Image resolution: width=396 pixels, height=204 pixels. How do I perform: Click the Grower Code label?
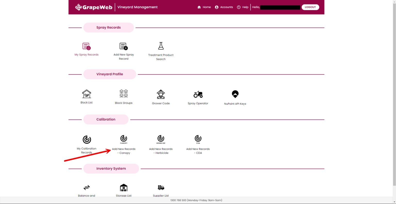pos(161,103)
